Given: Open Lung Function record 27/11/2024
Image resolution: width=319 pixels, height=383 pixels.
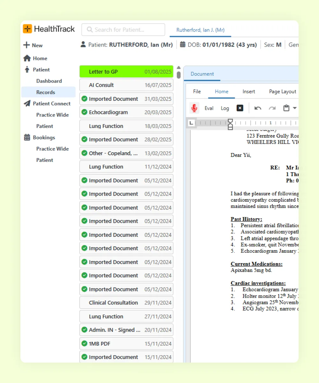Looking at the screenshot, I should (x=126, y=316).
